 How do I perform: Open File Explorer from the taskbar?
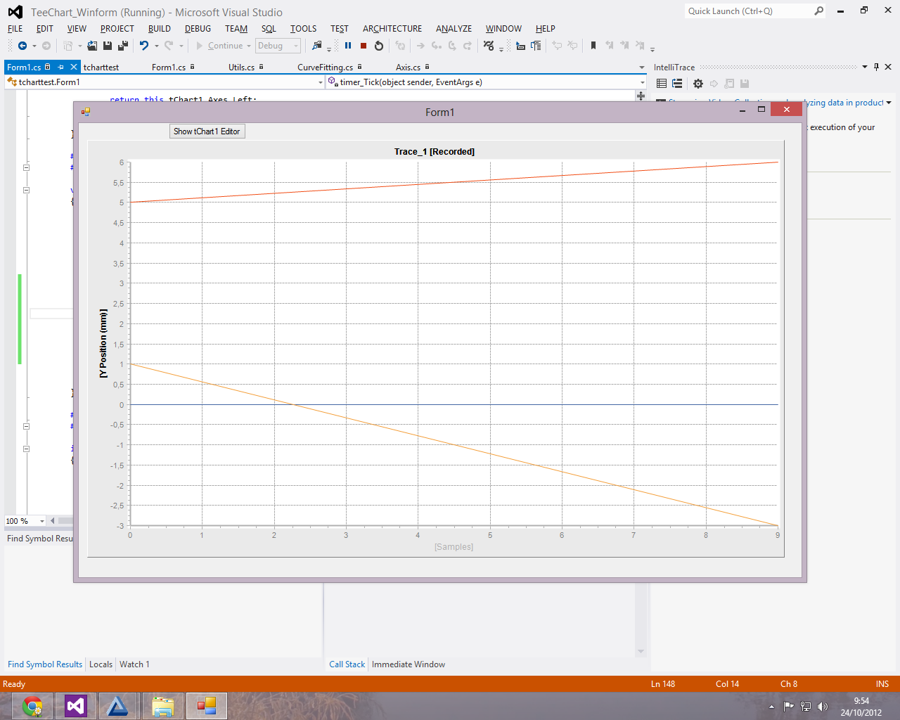162,706
